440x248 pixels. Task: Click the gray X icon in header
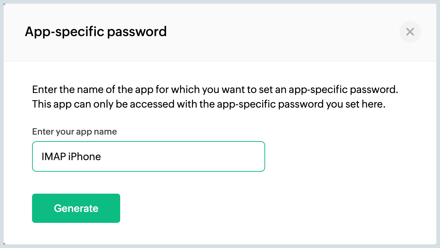click(410, 32)
